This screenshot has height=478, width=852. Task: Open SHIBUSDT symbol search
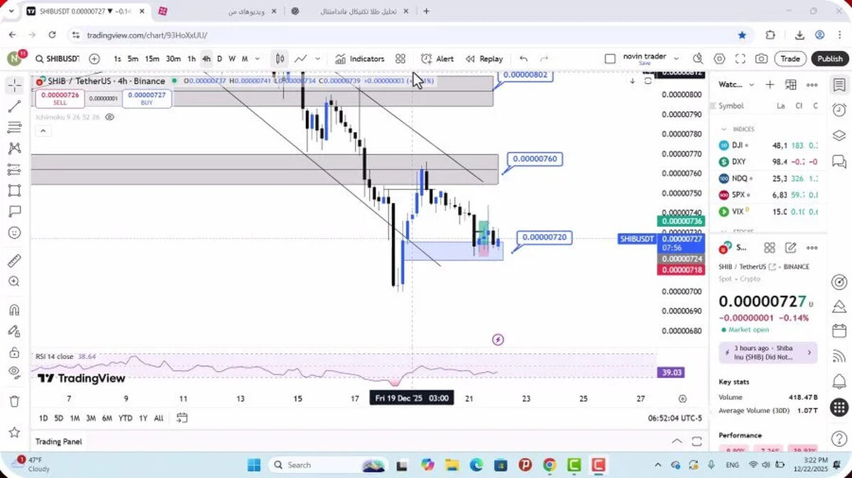tap(57, 59)
